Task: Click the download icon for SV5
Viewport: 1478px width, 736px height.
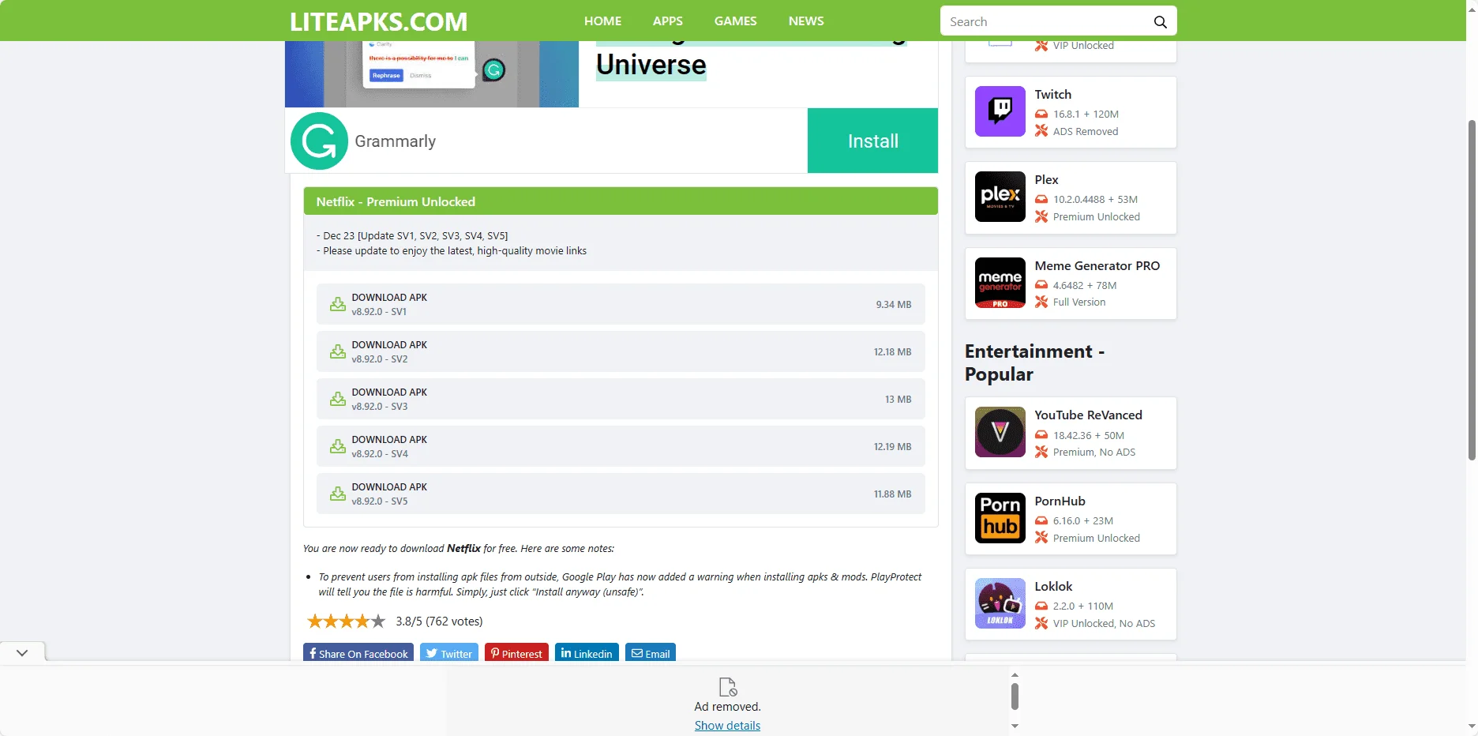Action: 338,494
